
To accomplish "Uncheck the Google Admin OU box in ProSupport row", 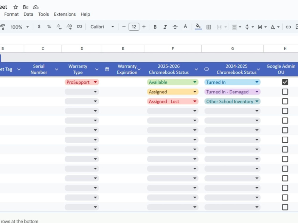I will click(285, 82).
